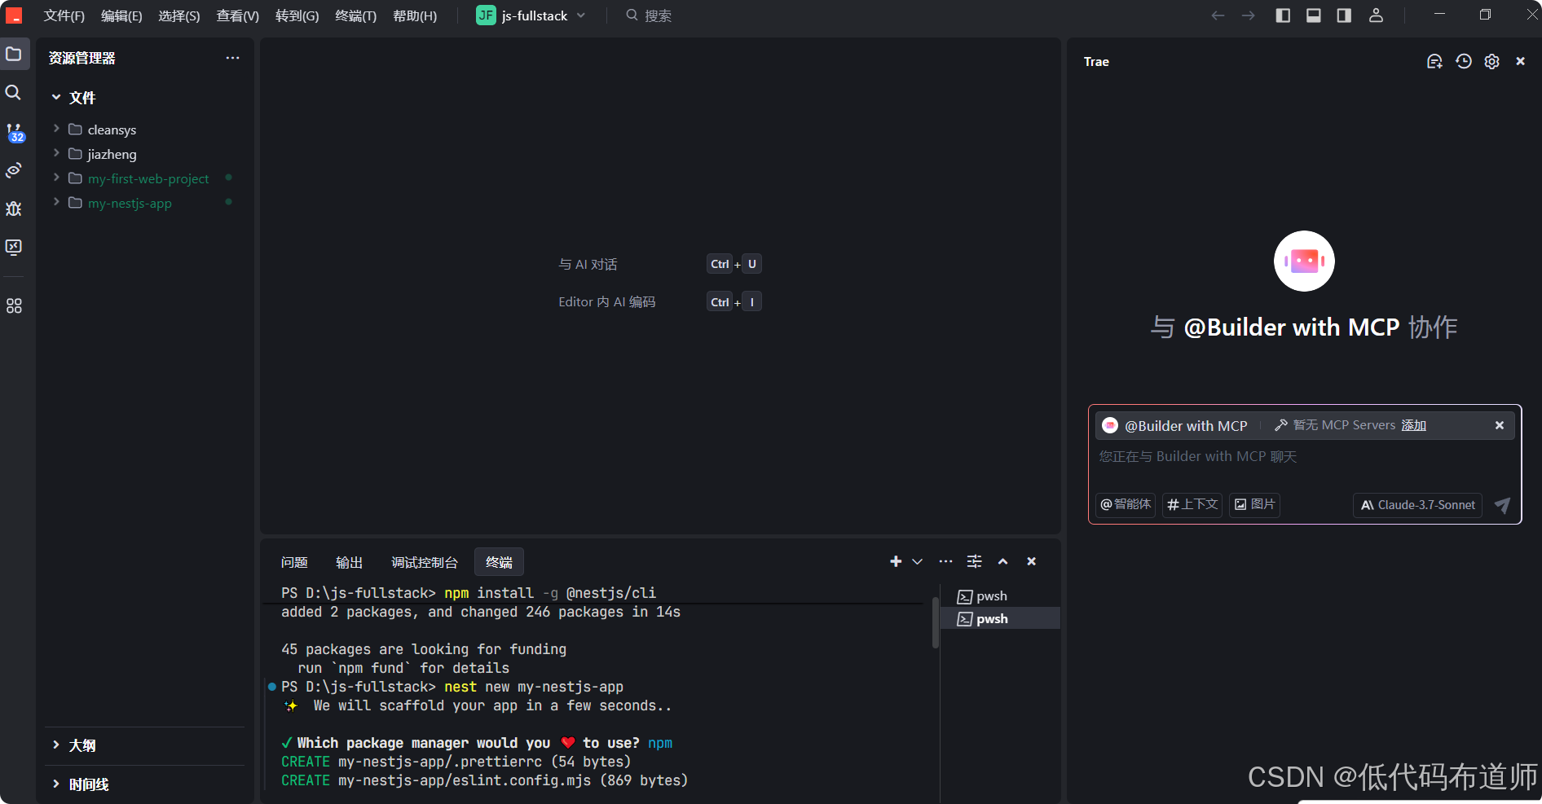Click the @智能体 agent button
The width and height of the screenshot is (1542, 804).
pos(1126,505)
